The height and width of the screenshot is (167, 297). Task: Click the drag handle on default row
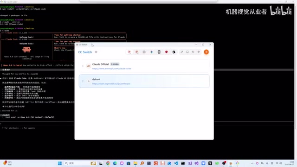[83, 81]
